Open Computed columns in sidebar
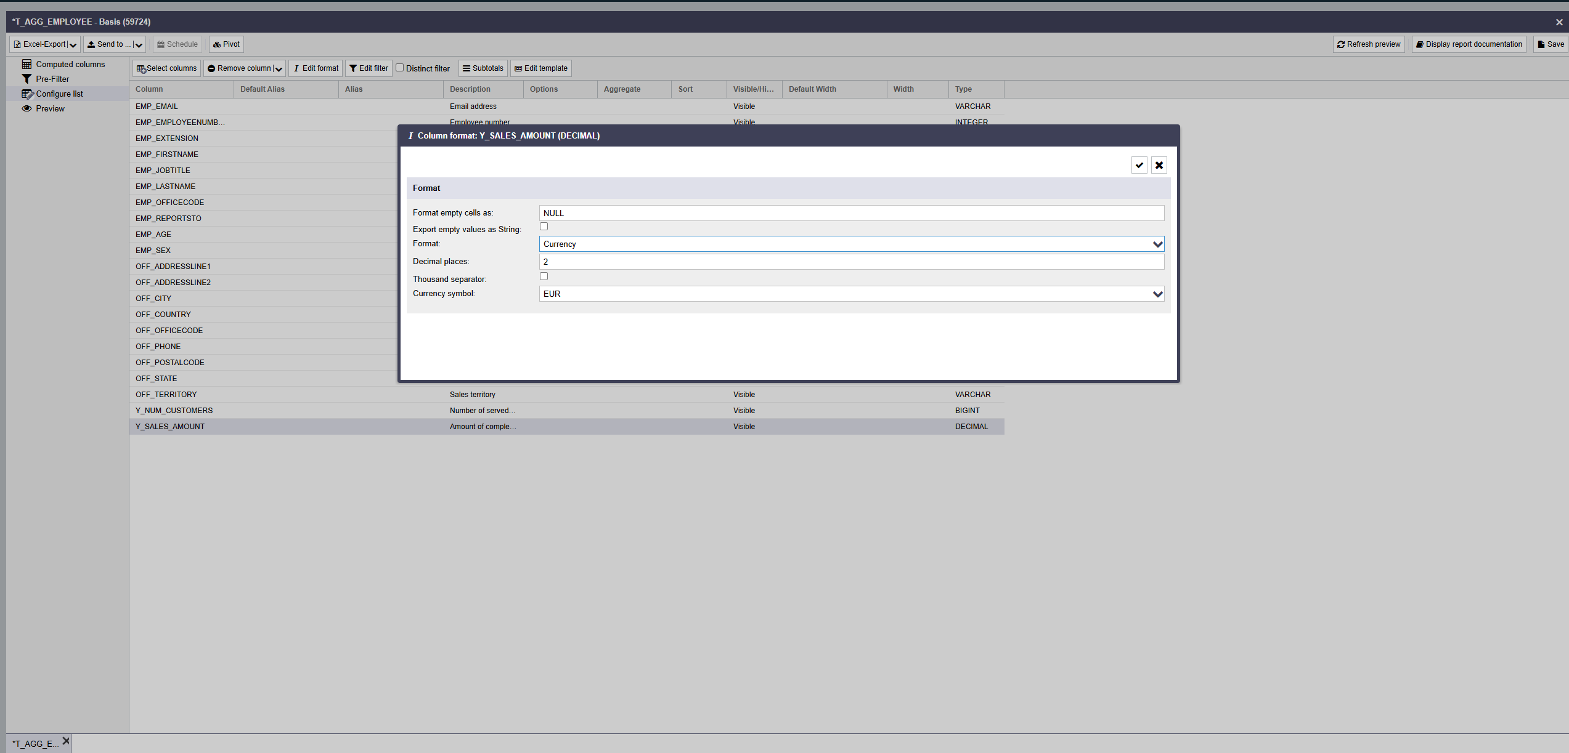The height and width of the screenshot is (753, 1569). pyautogui.click(x=70, y=64)
